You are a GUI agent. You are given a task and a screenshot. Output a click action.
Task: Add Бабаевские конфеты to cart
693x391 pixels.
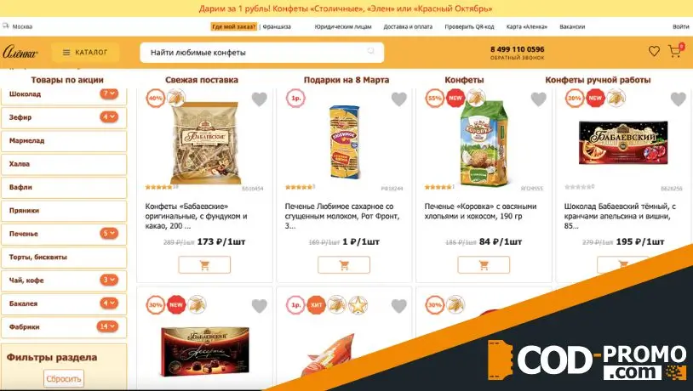point(204,265)
